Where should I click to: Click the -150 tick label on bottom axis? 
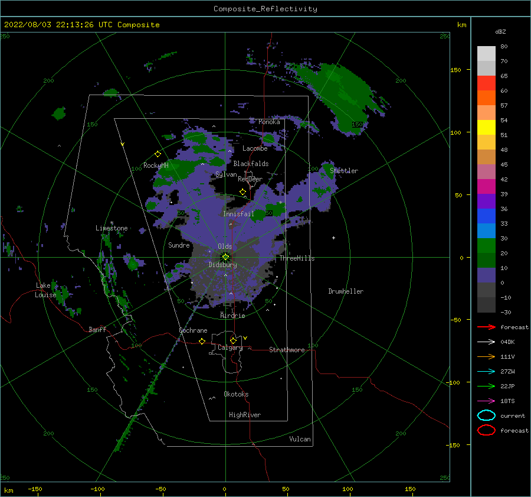(x=35, y=489)
